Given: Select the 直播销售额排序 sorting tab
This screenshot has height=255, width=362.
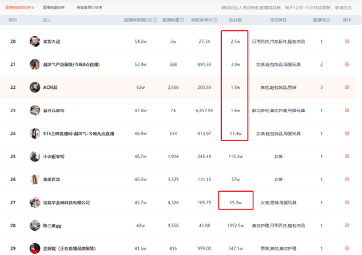Looking at the screenshot, I should click(19, 7).
